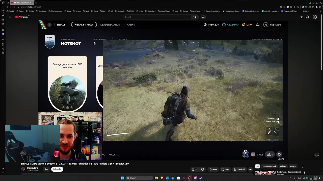Go to YouTube Premium home logo
Image resolution: width=323 pixels, height=181 pixels.
click(21, 17)
